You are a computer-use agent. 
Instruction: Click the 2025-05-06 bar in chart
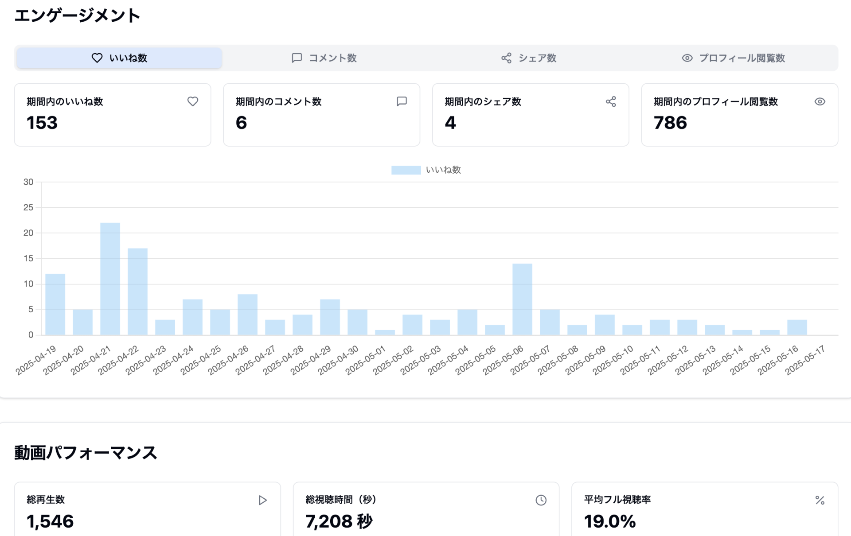[x=522, y=299]
